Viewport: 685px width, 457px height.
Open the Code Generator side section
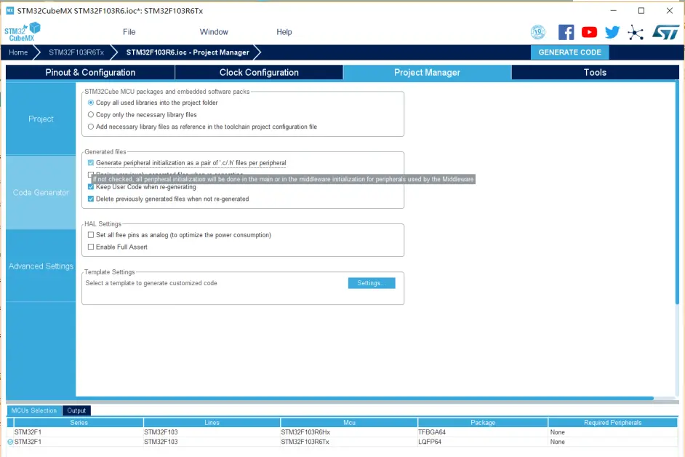point(41,192)
